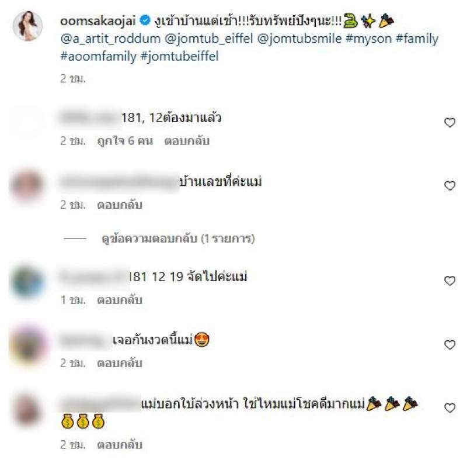Open mention @jomtubsmile
The height and width of the screenshot is (463, 467).
click(x=299, y=39)
